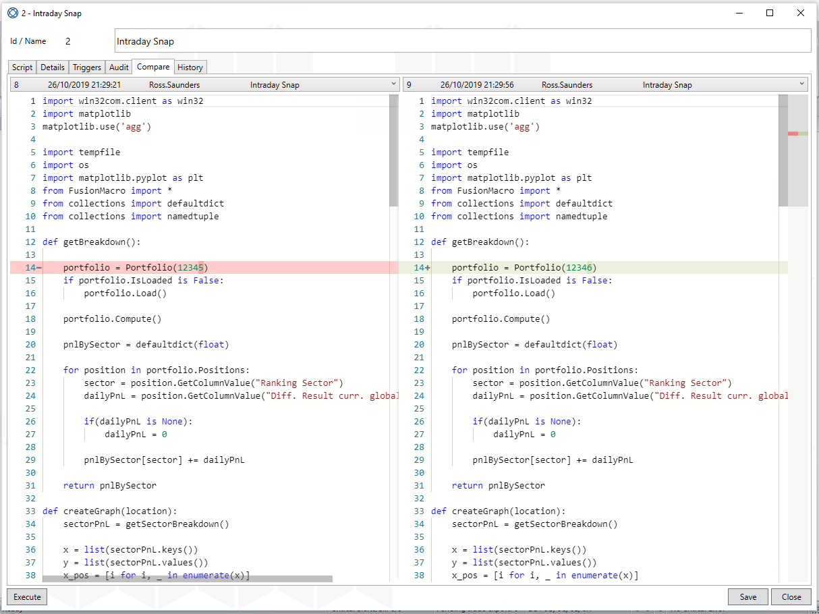Click 'dailyPnL = 0' in right pane

coord(524,435)
